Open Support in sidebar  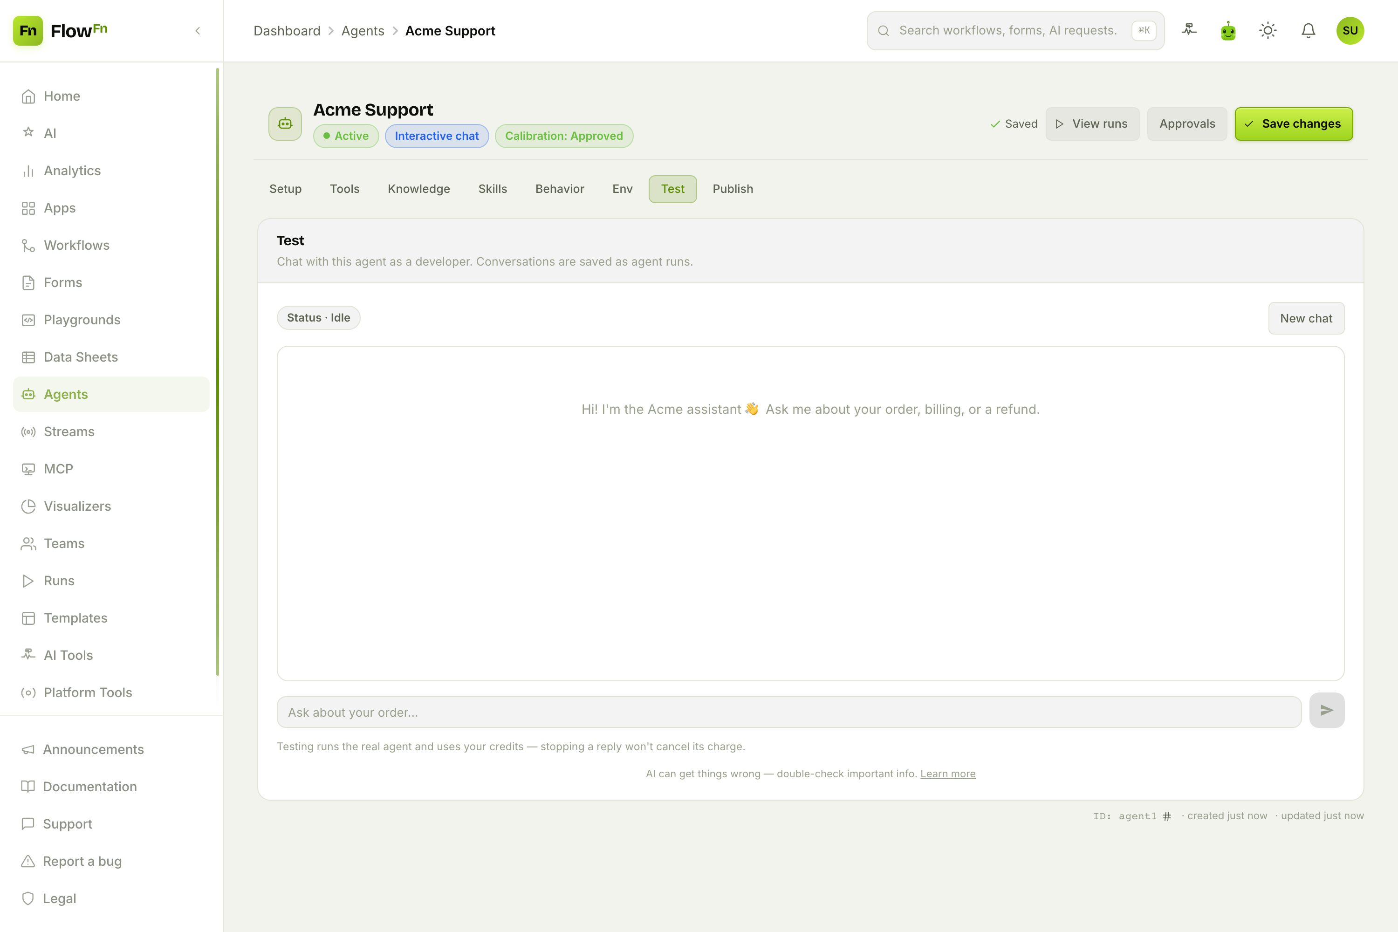click(x=111, y=824)
